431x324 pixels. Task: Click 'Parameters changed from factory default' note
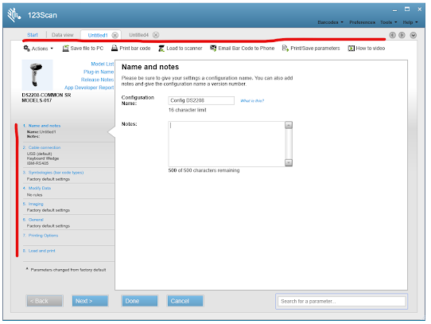coord(68,270)
